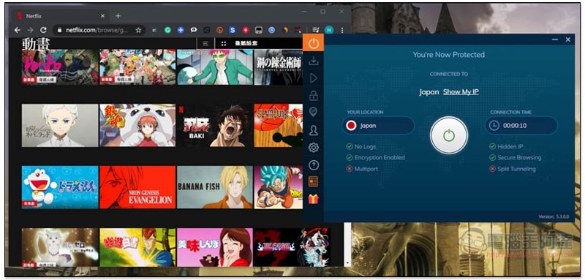
Task: Open the news icon in VPN sidebar
Action: 314,181
